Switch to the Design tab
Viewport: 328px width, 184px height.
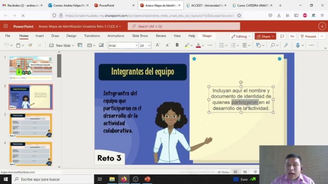71,36
